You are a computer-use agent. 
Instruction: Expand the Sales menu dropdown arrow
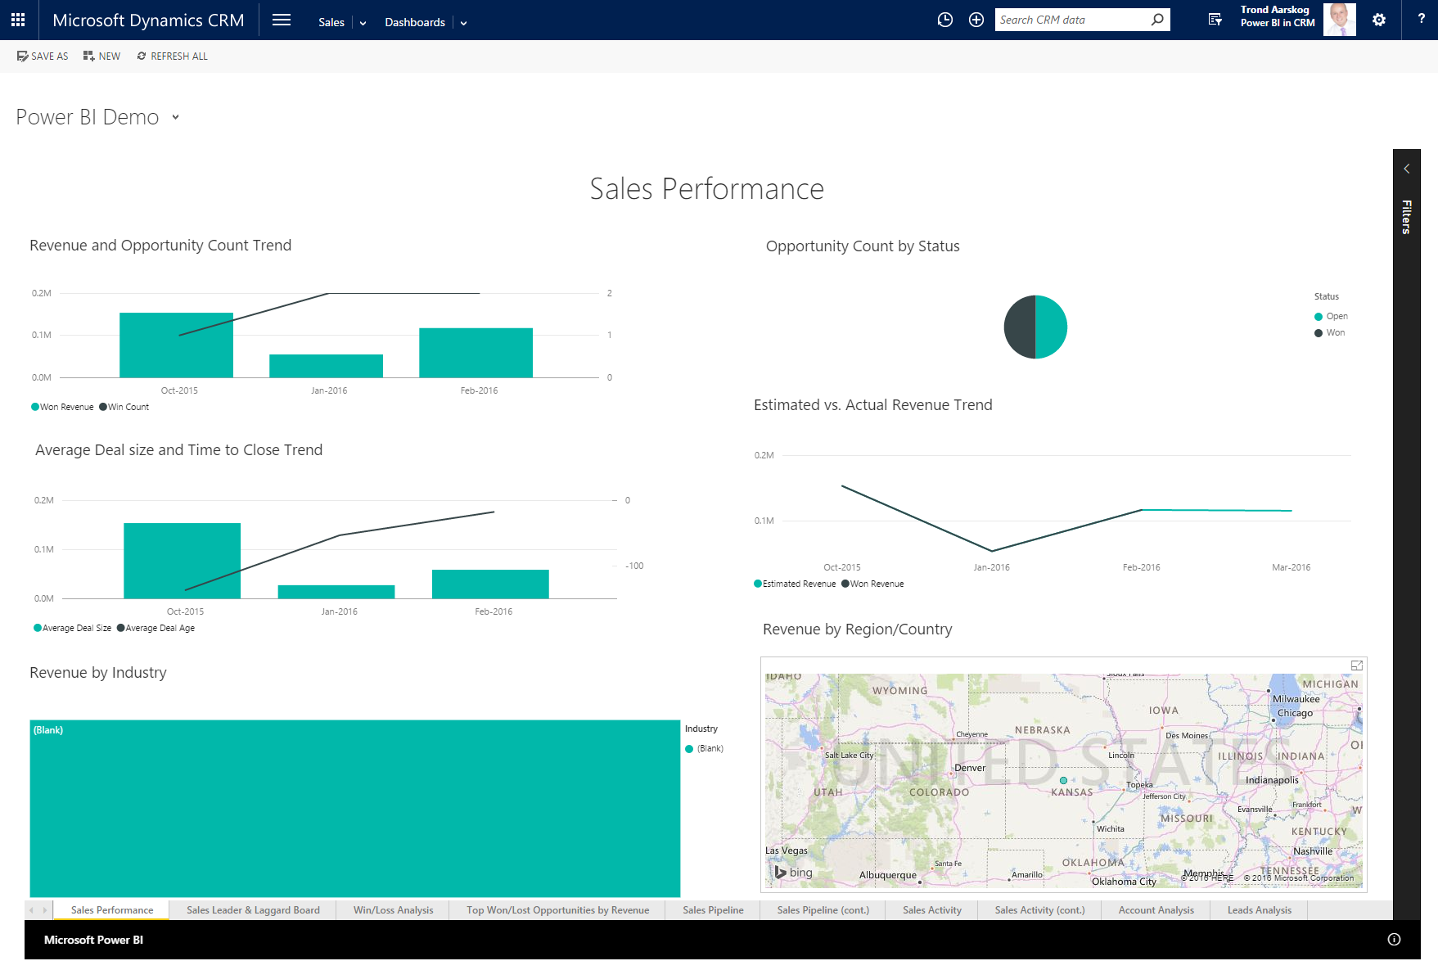click(x=363, y=23)
